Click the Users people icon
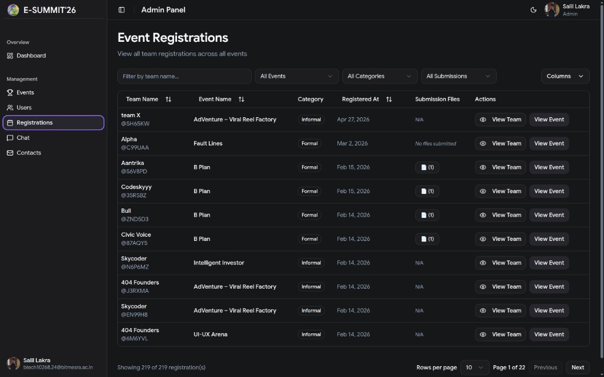 click(10, 108)
